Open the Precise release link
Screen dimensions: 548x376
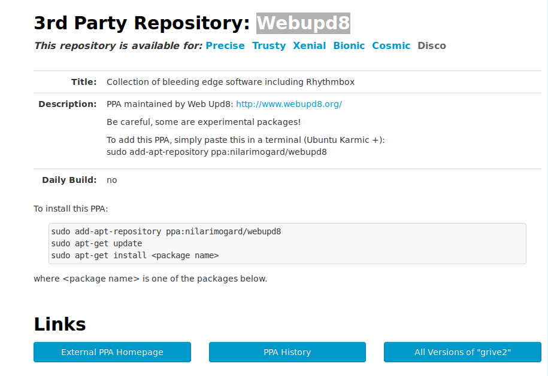pos(225,45)
